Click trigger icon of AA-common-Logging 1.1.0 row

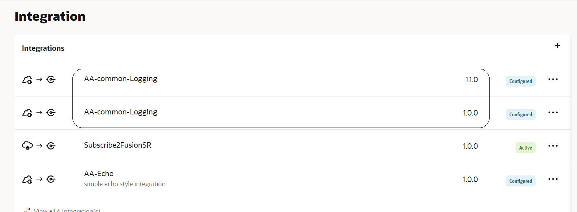(27, 79)
